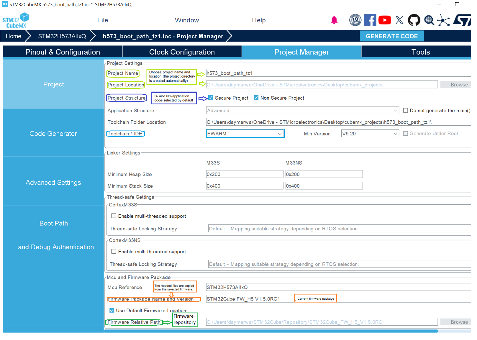
Task: Open the File menu
Action: (x=103, y=20)
